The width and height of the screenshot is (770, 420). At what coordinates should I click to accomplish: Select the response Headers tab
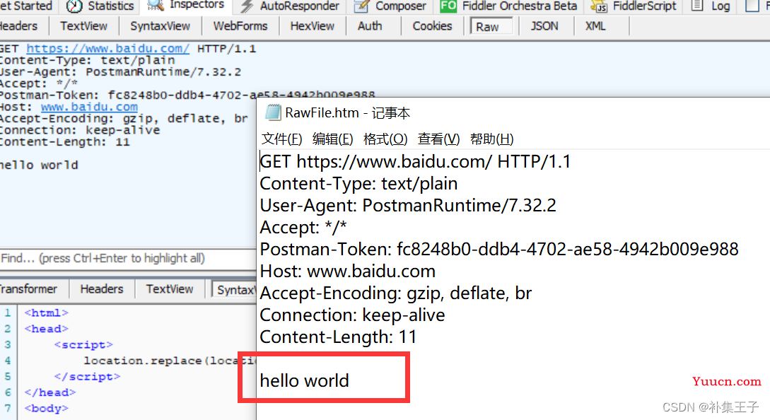102,289
